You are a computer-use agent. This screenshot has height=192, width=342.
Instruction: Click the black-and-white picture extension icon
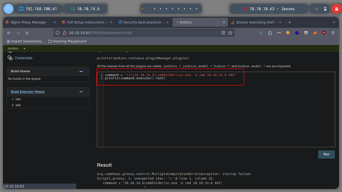306,33
